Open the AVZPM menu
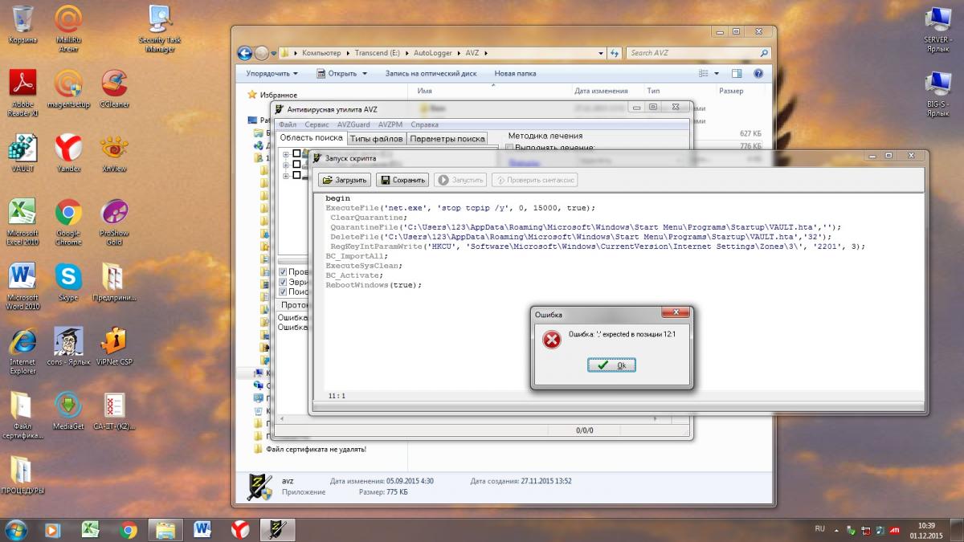Image resolution: width=964 pixels, height=542 pixels. pos(390,124)
